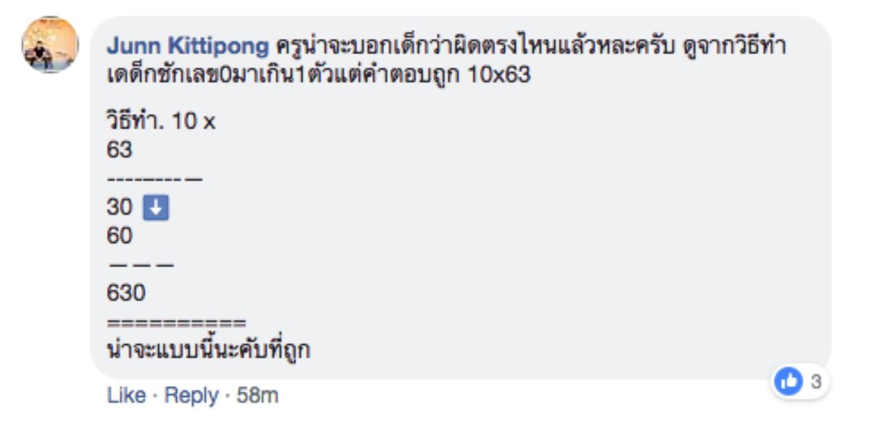Open the Junn Kittipong name link

coord(188,47)
